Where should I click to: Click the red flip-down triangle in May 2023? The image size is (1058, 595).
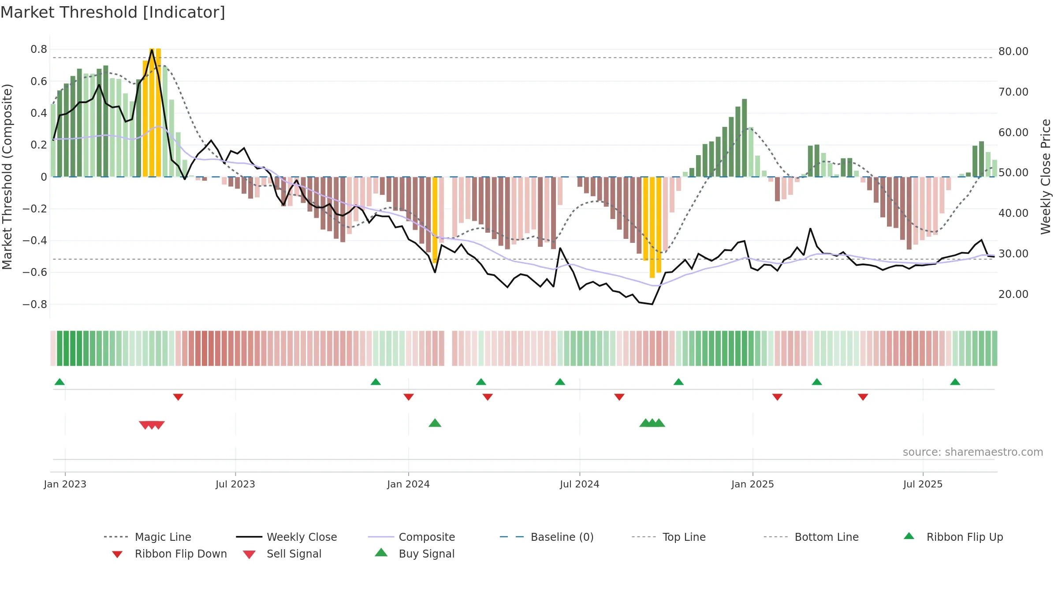178,397
